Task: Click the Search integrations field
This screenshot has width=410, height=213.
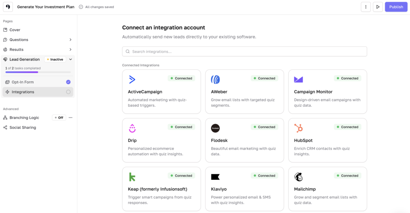Action: click(x=245, y=52)
